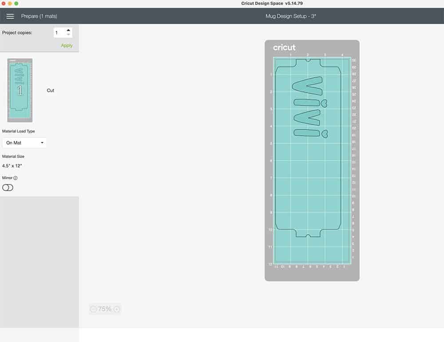444x342 pixels.
Task: Click the Apply button
Action: click(x=67, y=46)
